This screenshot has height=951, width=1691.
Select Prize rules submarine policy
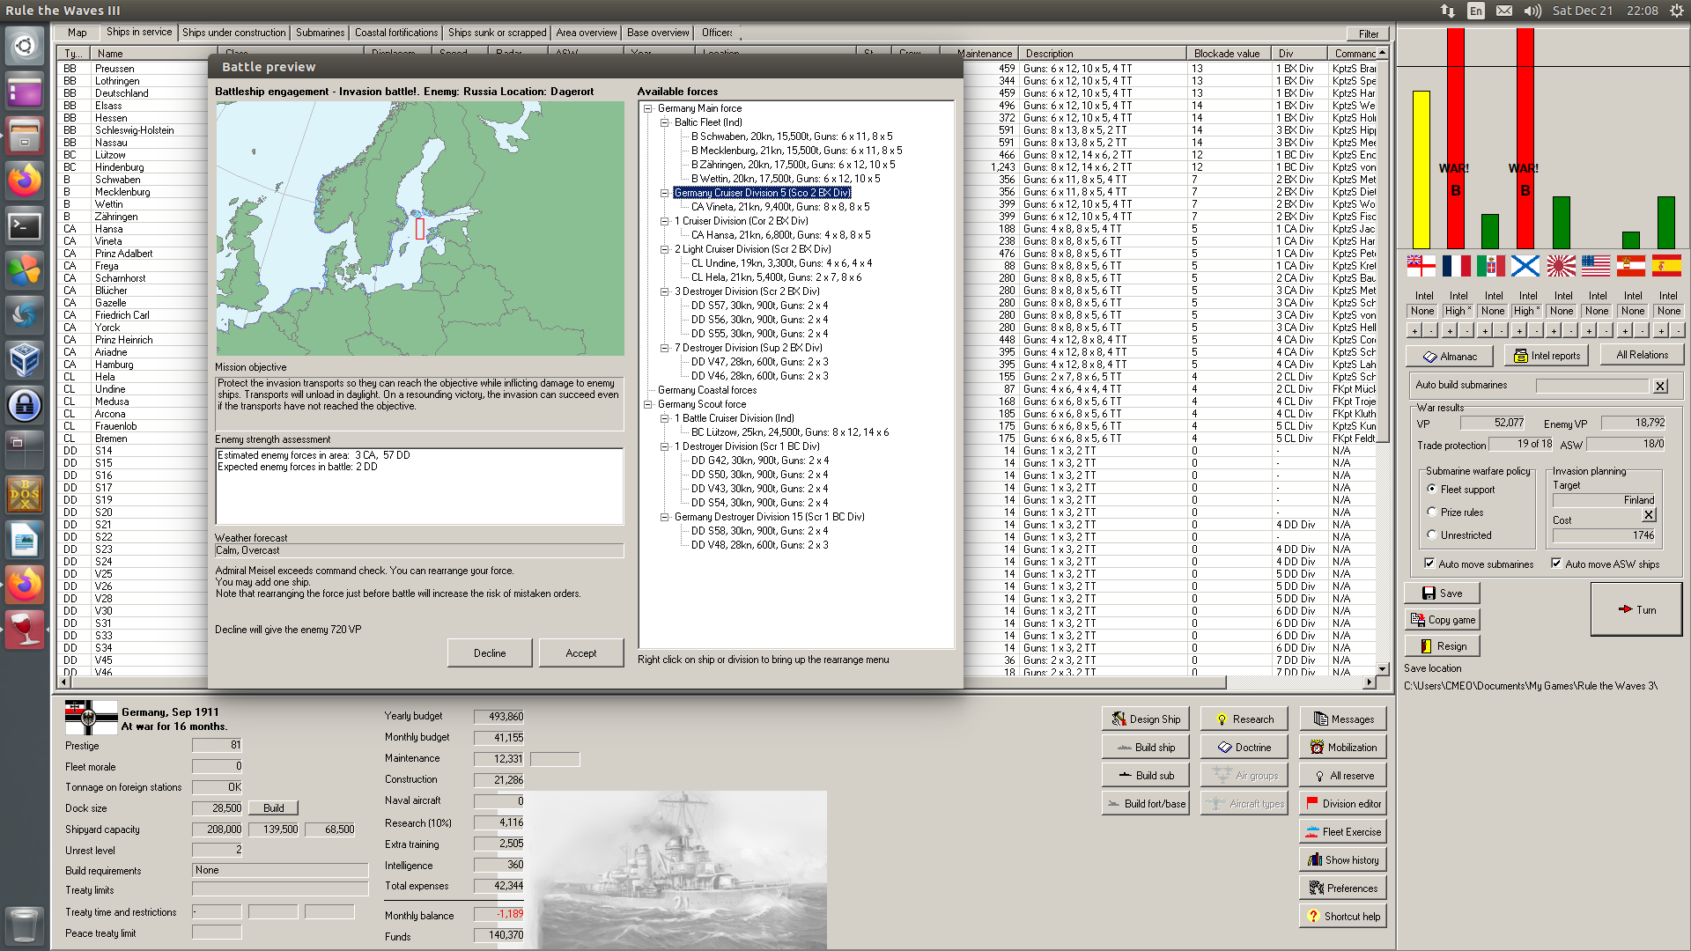tap(1432, 512)
